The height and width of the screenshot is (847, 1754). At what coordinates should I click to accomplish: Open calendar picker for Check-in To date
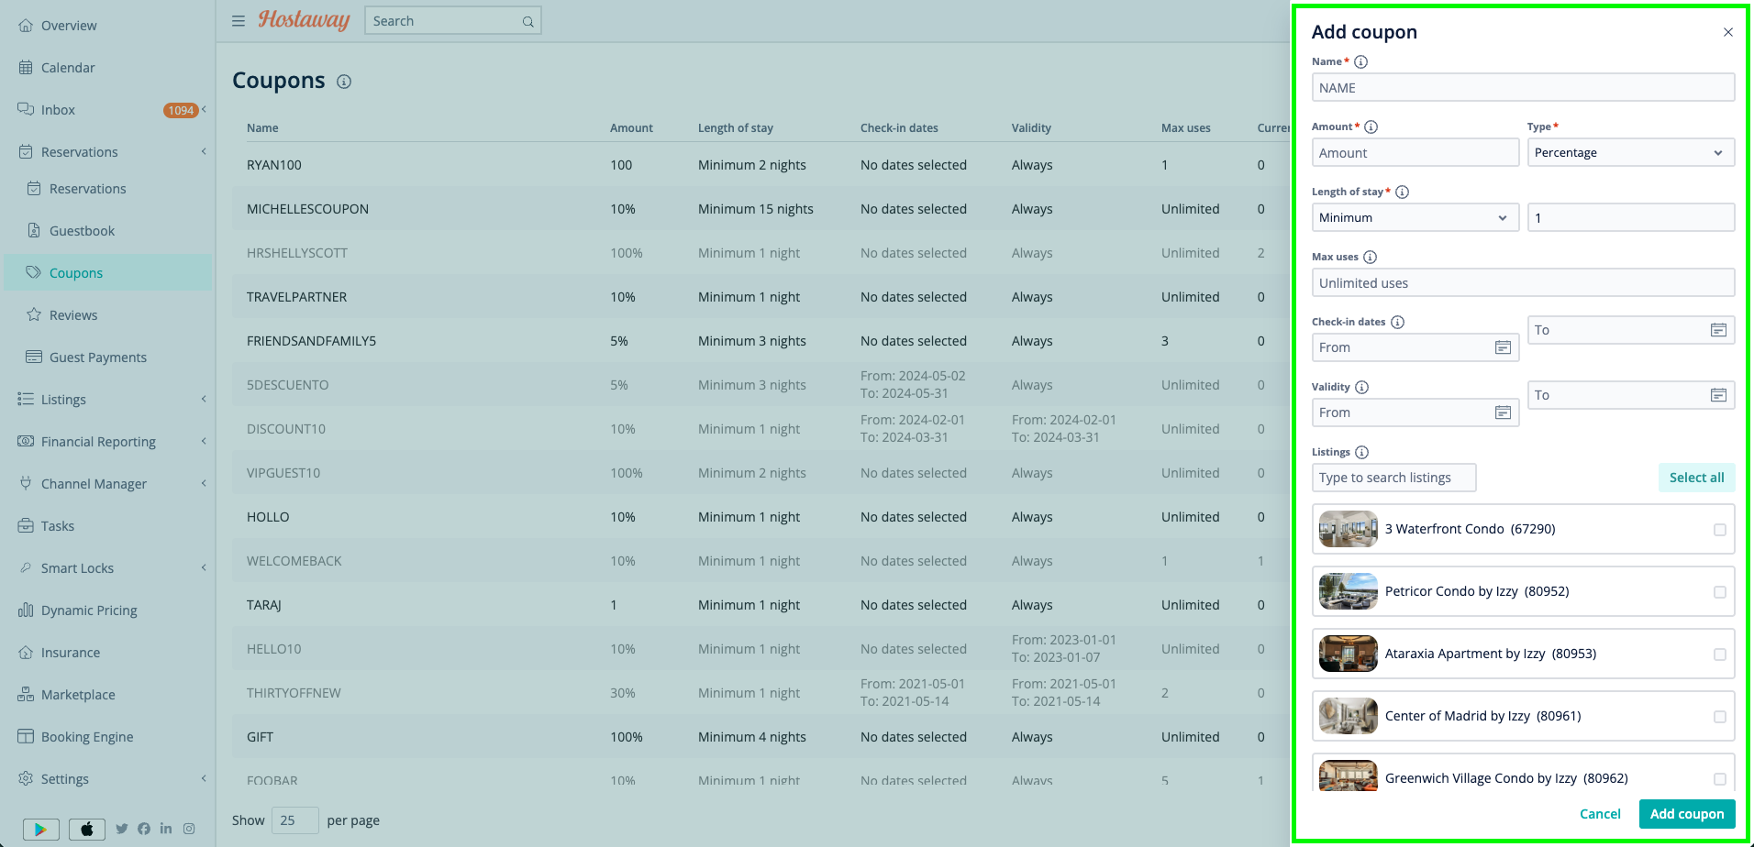coord(1719,330)
